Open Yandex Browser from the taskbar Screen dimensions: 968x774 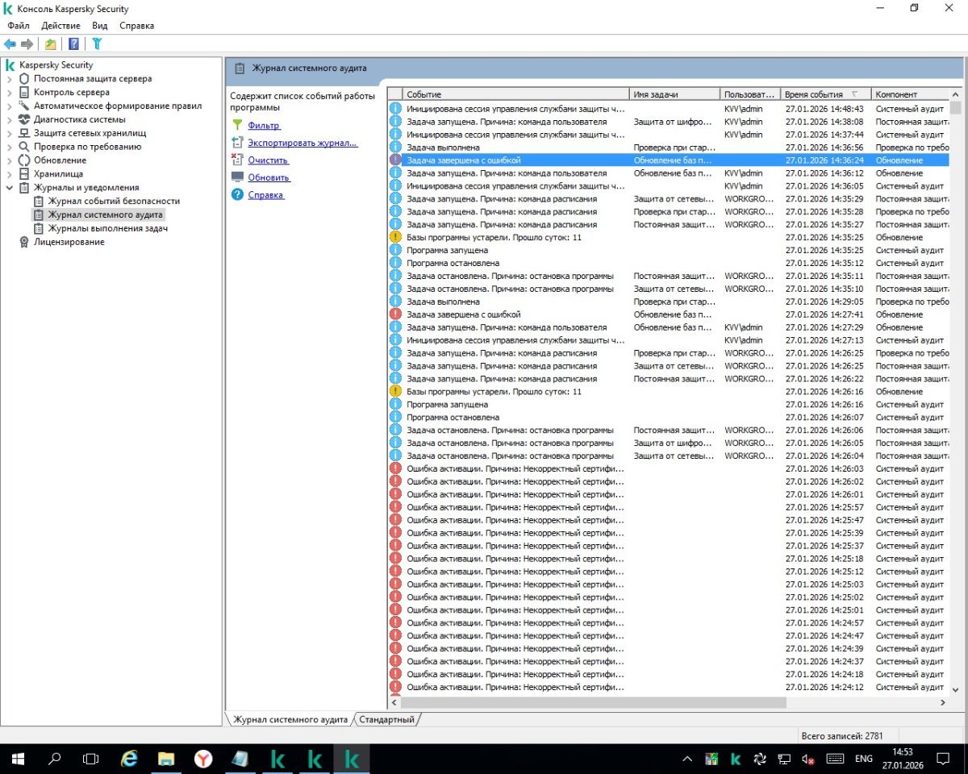click(202, 759)
